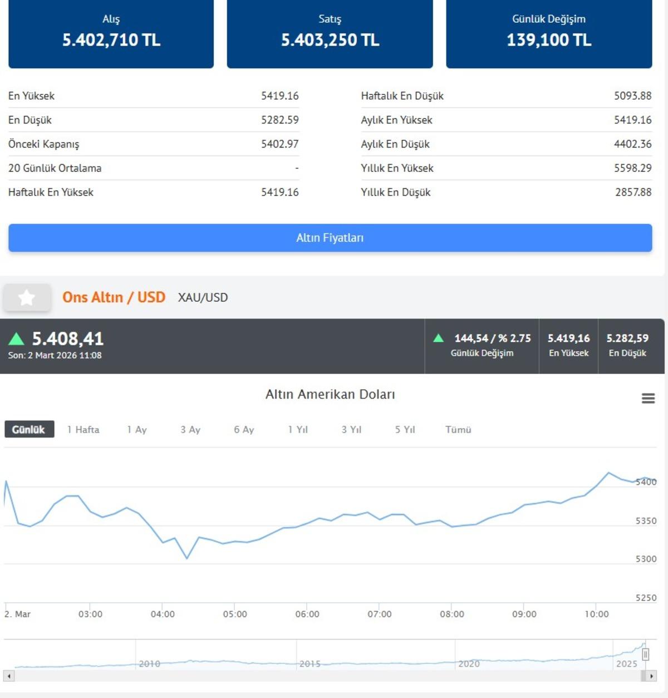Display the 5 Yıl range
The image size is (668, 698).
click(405, 430)
